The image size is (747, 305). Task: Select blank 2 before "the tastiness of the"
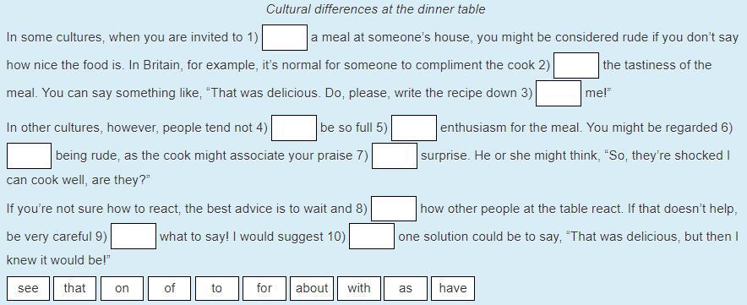pyautogui.click(x=576, y=65)
